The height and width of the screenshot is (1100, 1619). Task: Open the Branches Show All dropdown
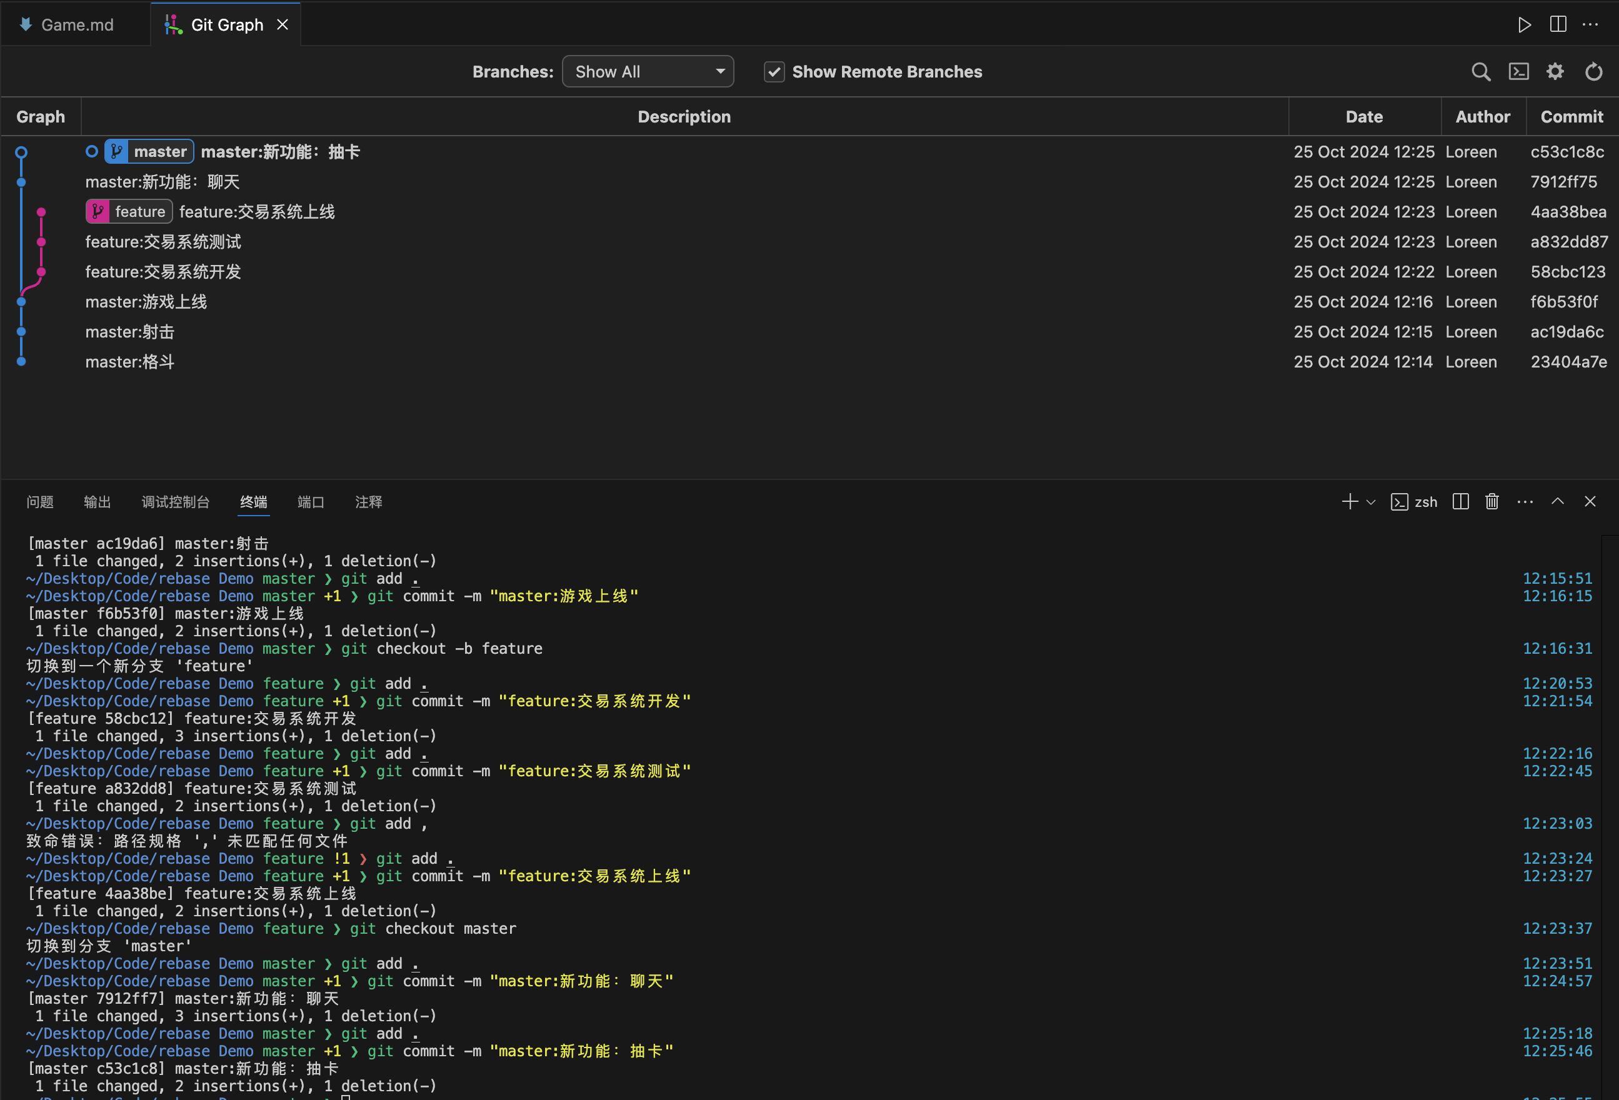[x=648, y=72]
